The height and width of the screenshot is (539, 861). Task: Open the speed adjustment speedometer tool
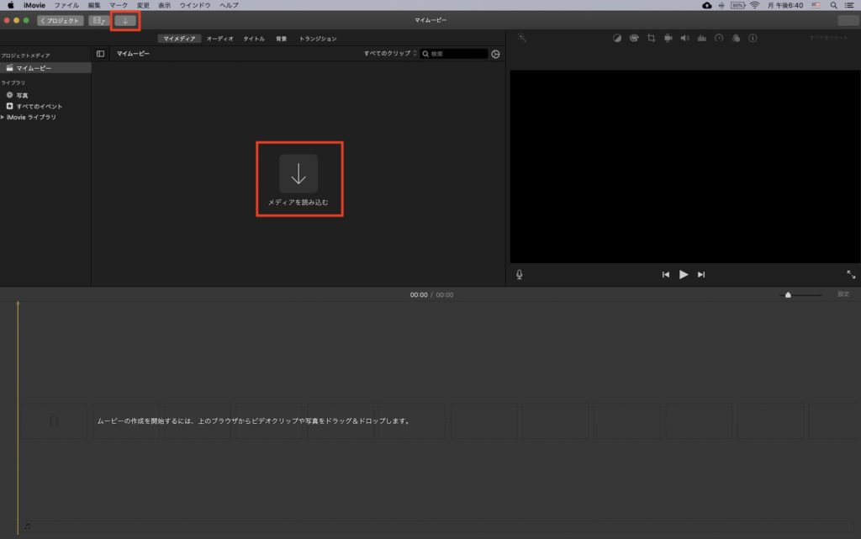point(719,38)
